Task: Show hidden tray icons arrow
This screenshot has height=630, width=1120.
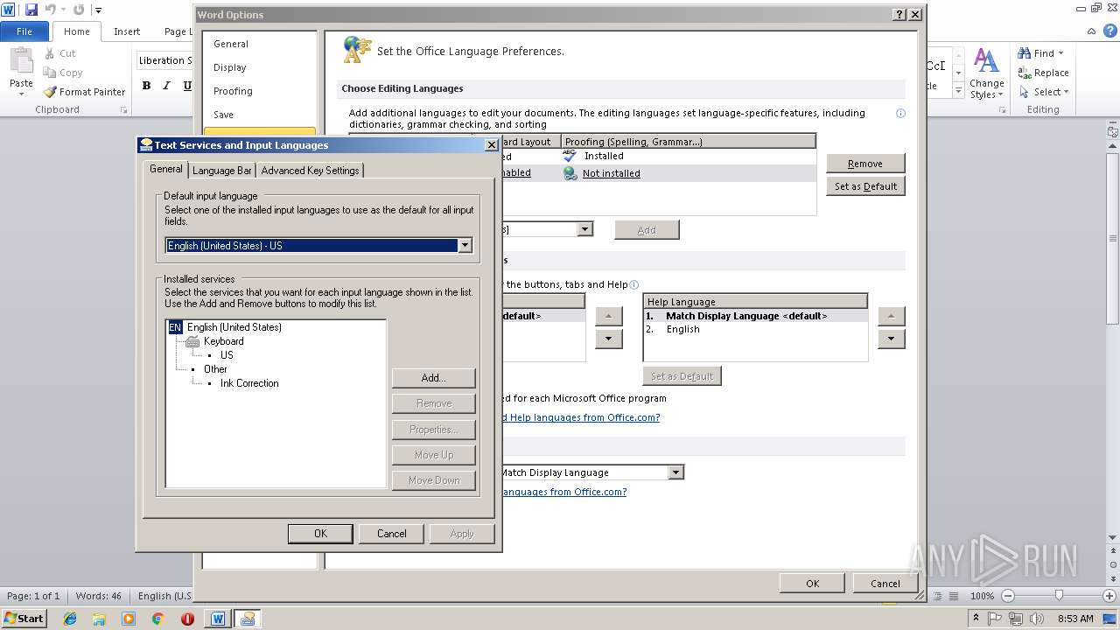Action: [976, 618]
